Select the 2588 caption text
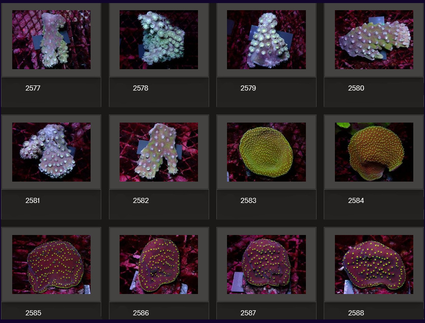Viewport: 425px width, 323px height. tap(356, 313)
